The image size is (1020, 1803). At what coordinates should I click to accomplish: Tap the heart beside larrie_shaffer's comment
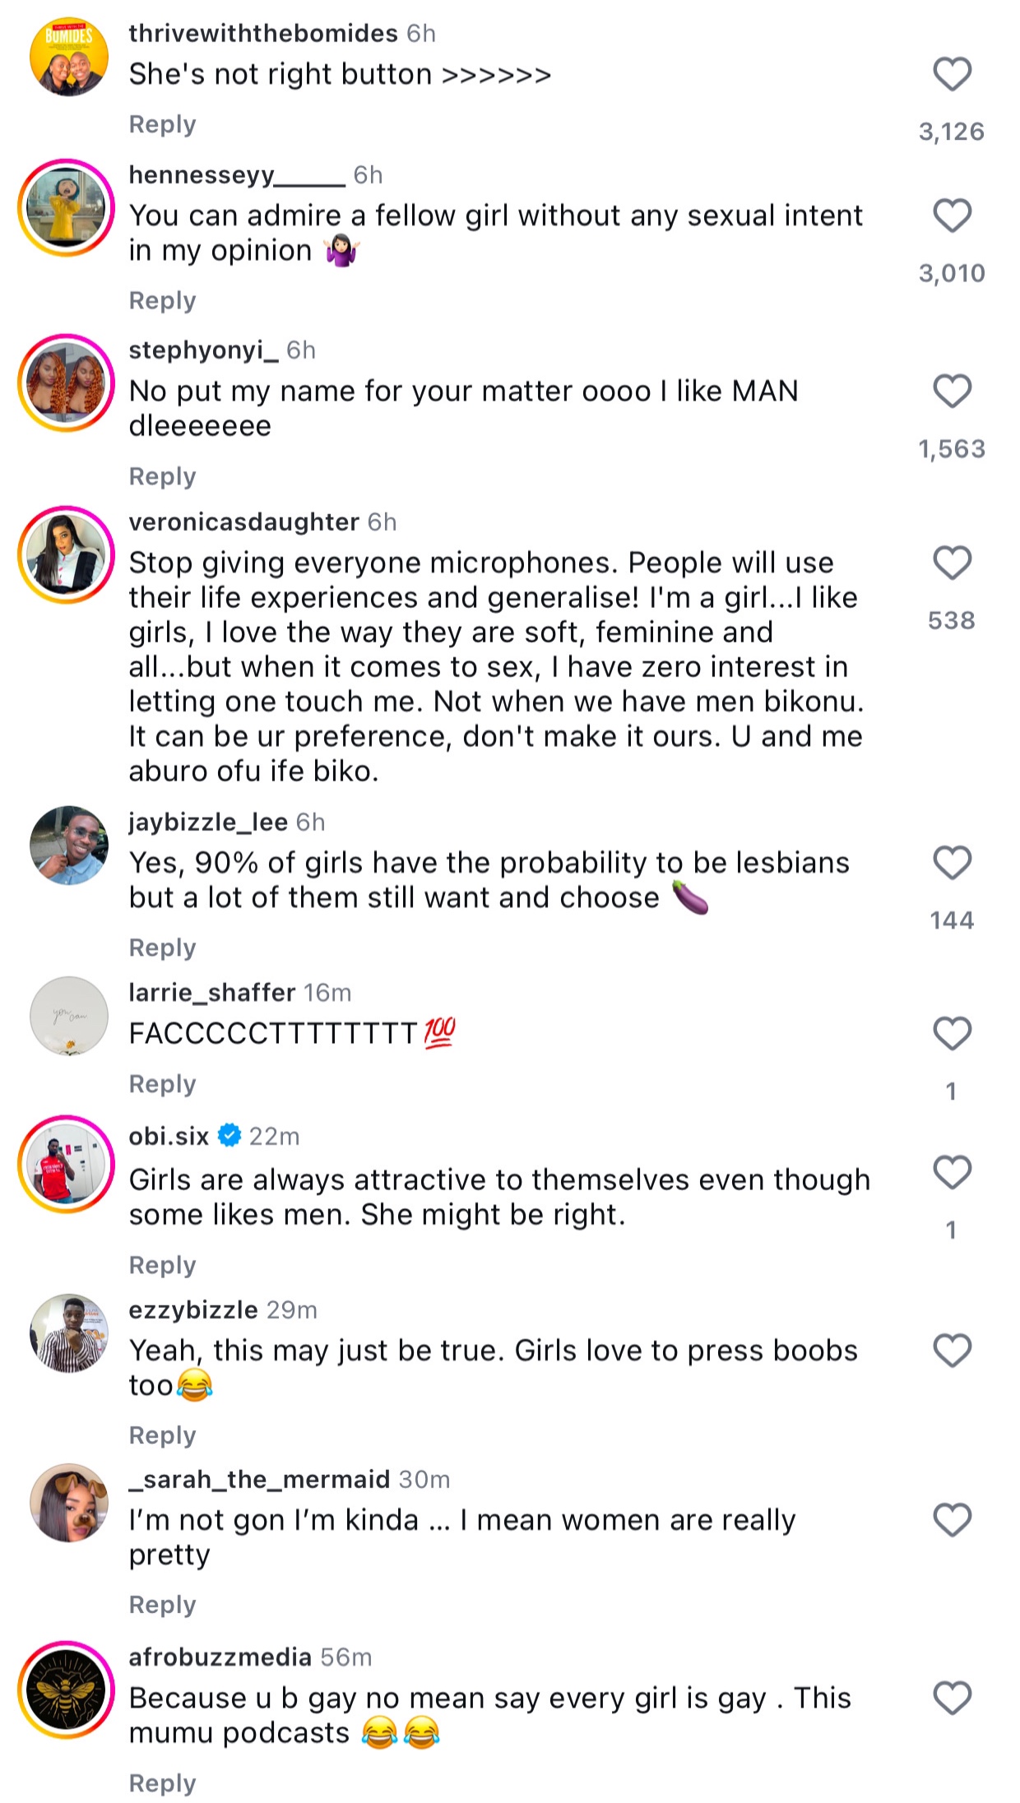tap(952, 1033)
